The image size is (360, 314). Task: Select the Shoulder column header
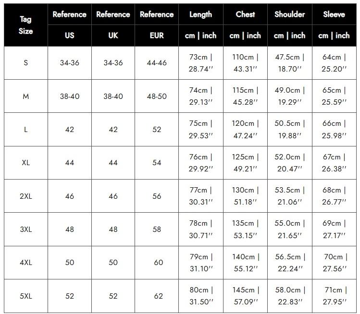click(289, 14)
